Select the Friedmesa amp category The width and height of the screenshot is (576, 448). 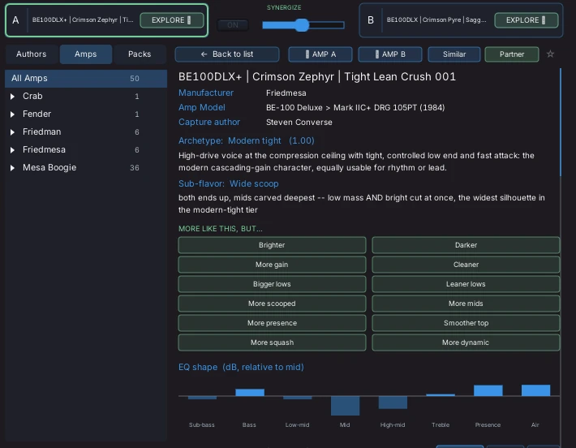click(86, 149)
